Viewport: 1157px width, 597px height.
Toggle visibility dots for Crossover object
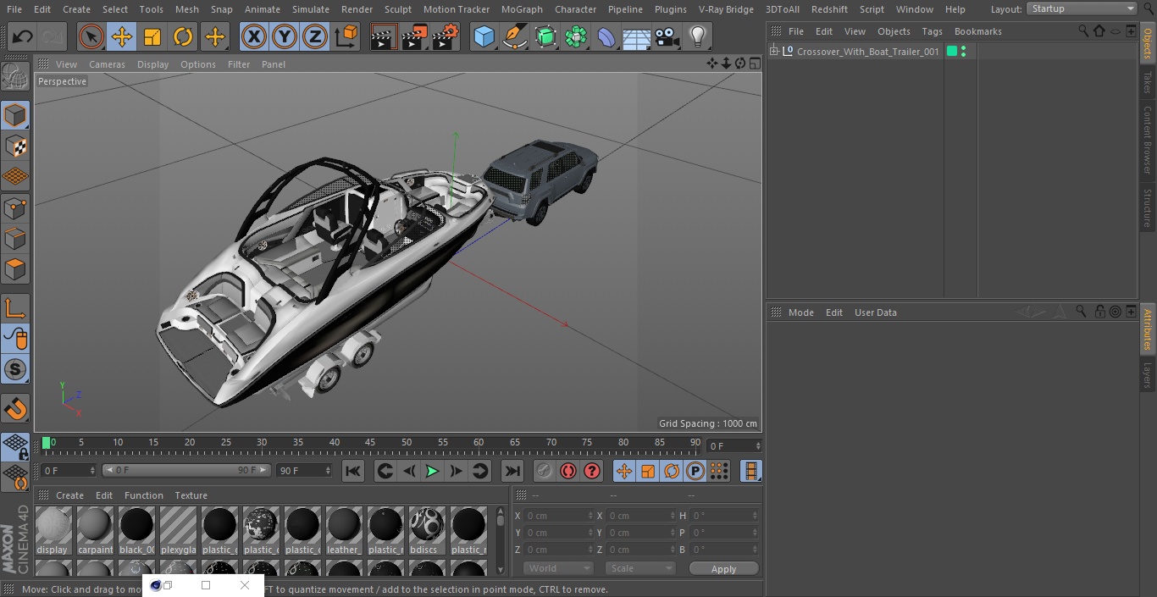pos(963,52)
